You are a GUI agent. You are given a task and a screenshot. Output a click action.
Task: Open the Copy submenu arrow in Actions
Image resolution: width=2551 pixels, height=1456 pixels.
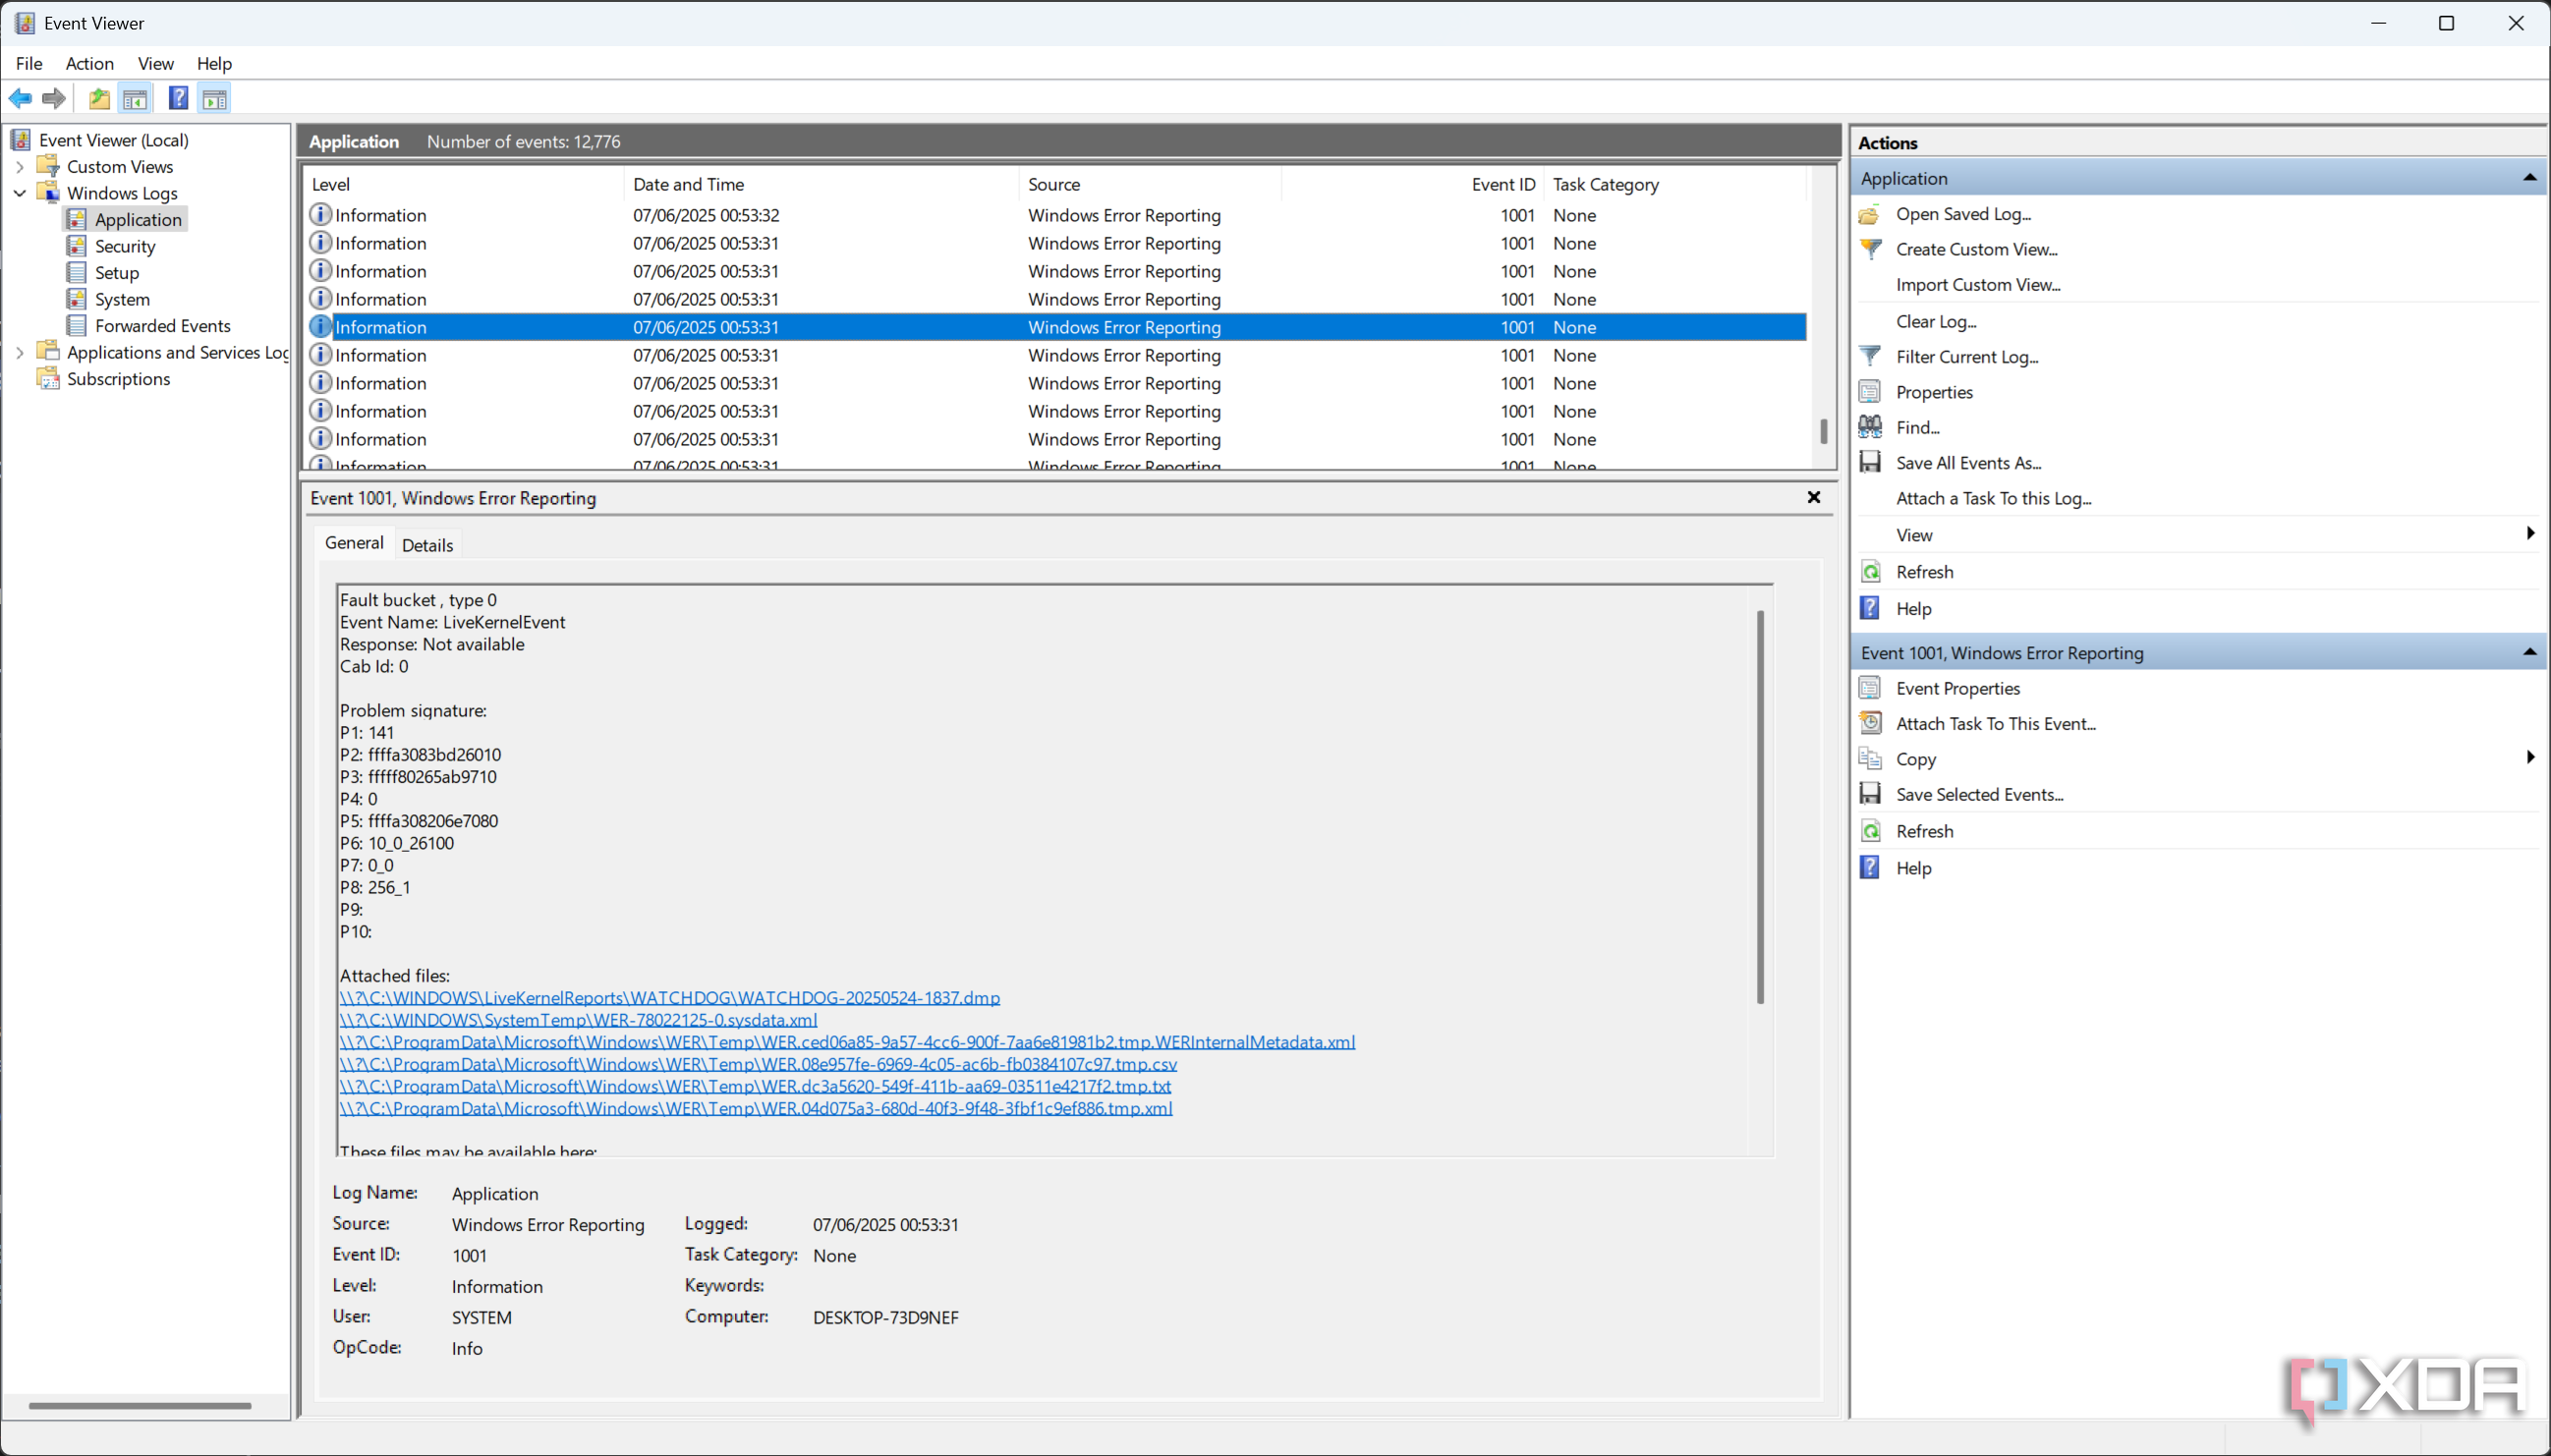coord(2530,757)
